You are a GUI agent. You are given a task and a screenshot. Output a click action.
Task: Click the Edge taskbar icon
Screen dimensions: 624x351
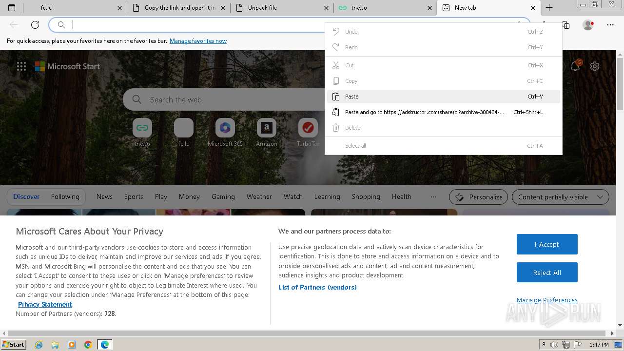[x=105, y=345]
